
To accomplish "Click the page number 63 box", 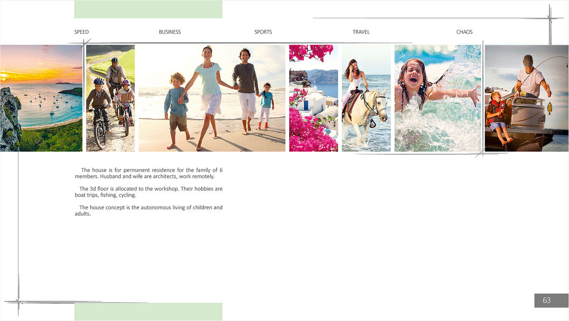I will pos(551,301).
